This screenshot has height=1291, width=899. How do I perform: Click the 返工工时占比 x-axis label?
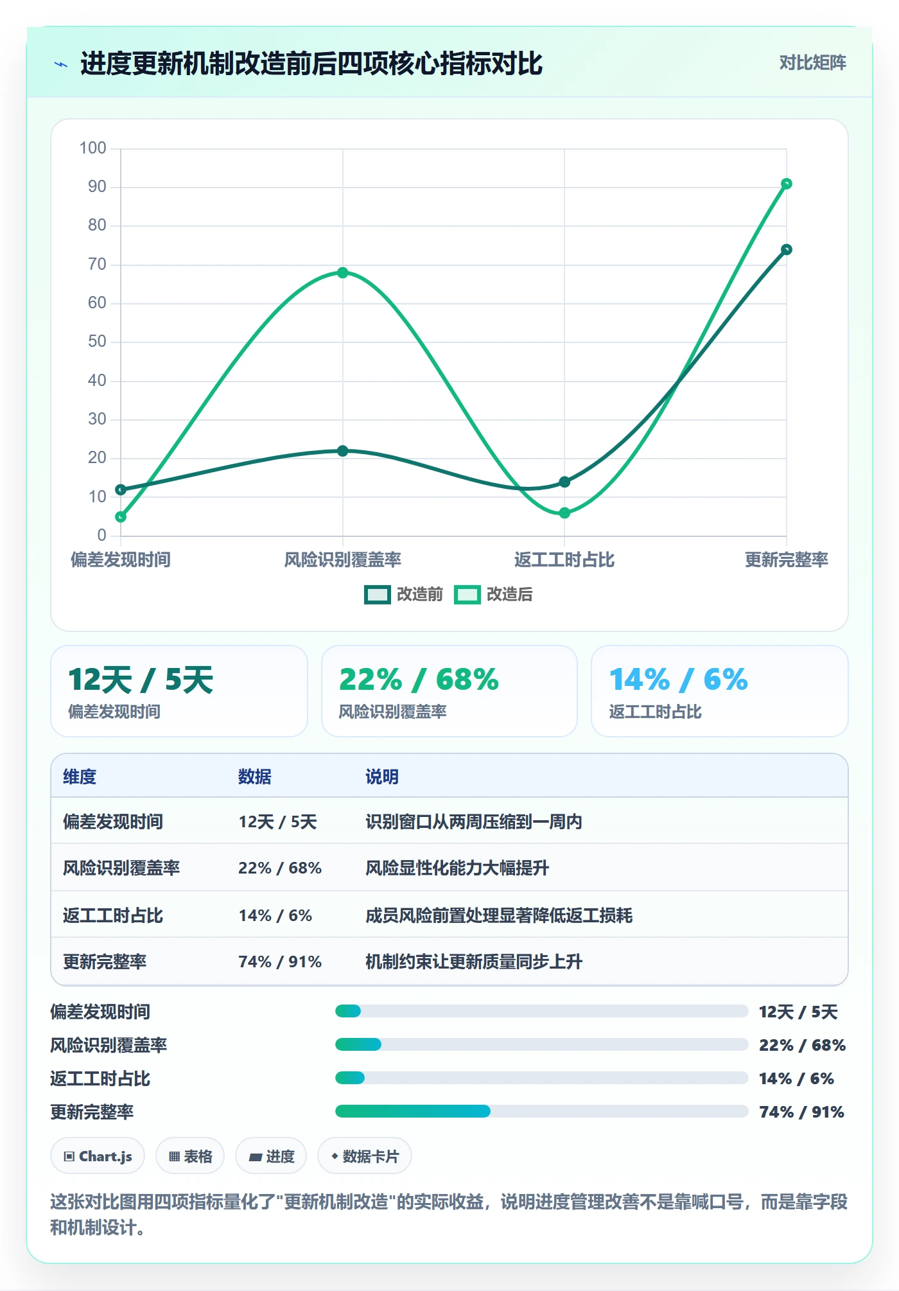564,559
